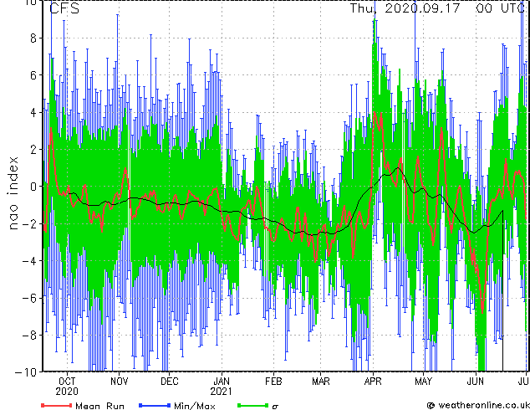Click the blue Min/Max legend line
Image resolution: width=530 pixels, height=410 pixels.
point(155,405)
